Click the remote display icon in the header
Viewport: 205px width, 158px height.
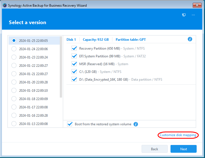pyautogui.click(x=184, y=15)
